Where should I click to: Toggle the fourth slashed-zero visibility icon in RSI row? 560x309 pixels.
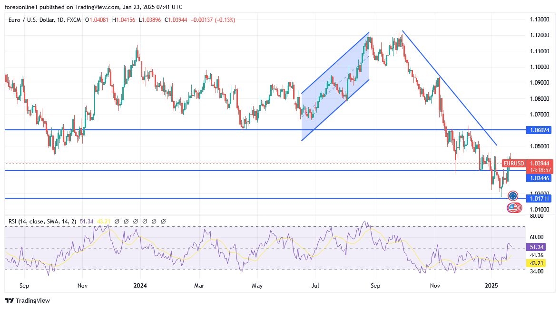pos(145,221)
